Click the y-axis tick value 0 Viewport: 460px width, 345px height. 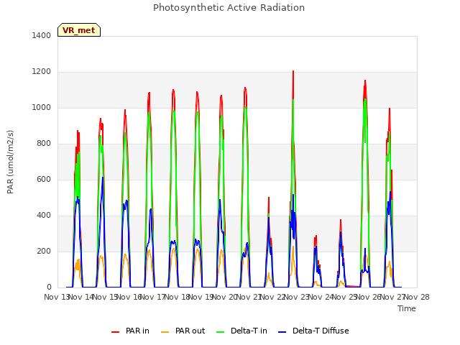[x=49, y=287]
